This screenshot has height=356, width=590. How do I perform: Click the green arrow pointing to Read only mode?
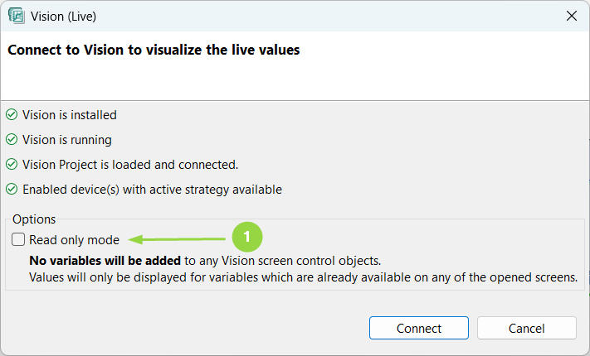178,239
